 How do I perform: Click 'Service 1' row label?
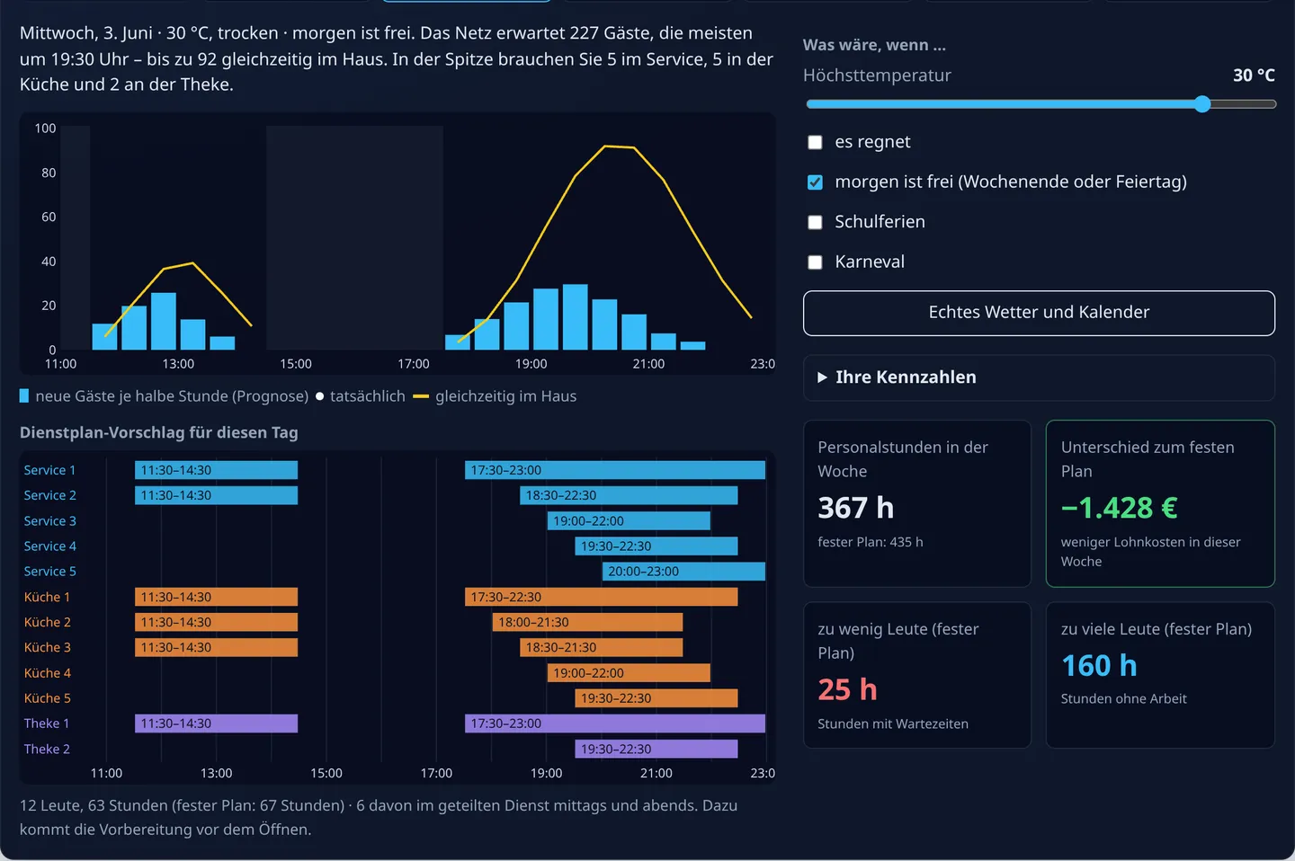[49, 470]
